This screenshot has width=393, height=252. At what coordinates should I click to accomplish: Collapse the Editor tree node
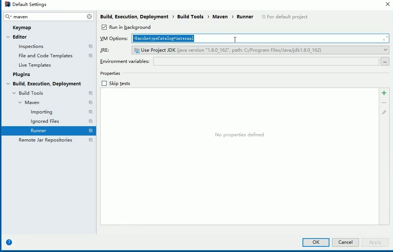8,37
